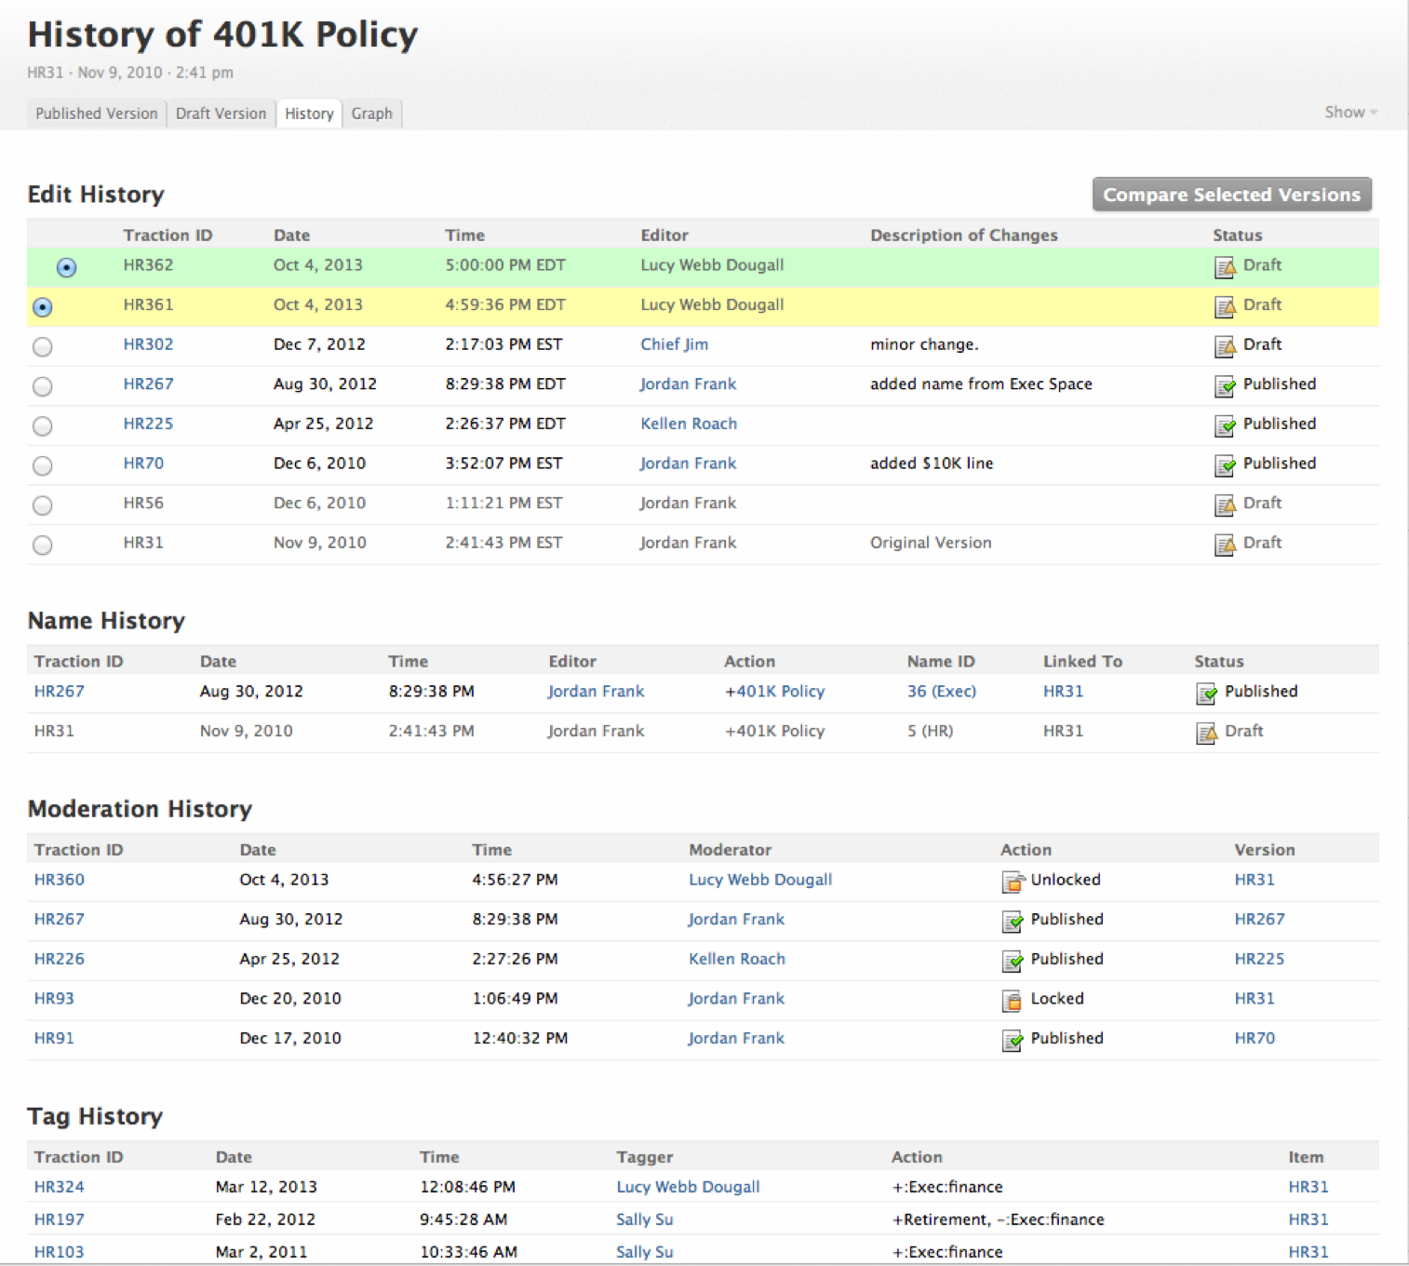Viewport: 1409px width, 1266px height.
Task: Click the Draft status icon for HR362
Action: (x=1225, y=267)
